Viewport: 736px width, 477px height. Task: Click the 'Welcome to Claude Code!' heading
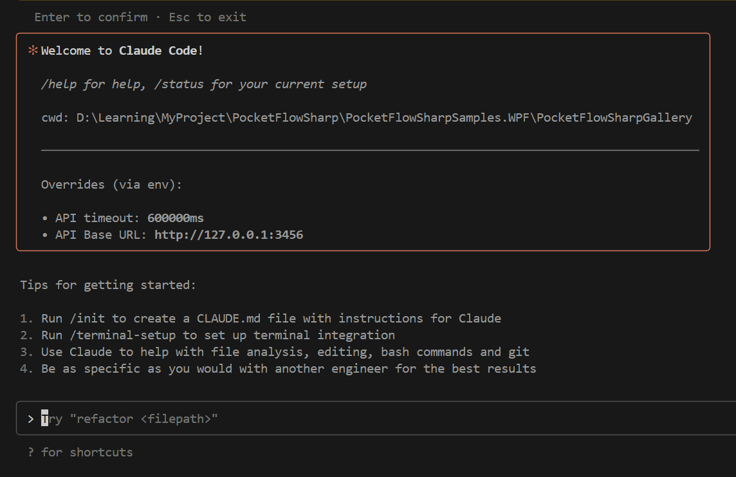(x=122, y=51)
